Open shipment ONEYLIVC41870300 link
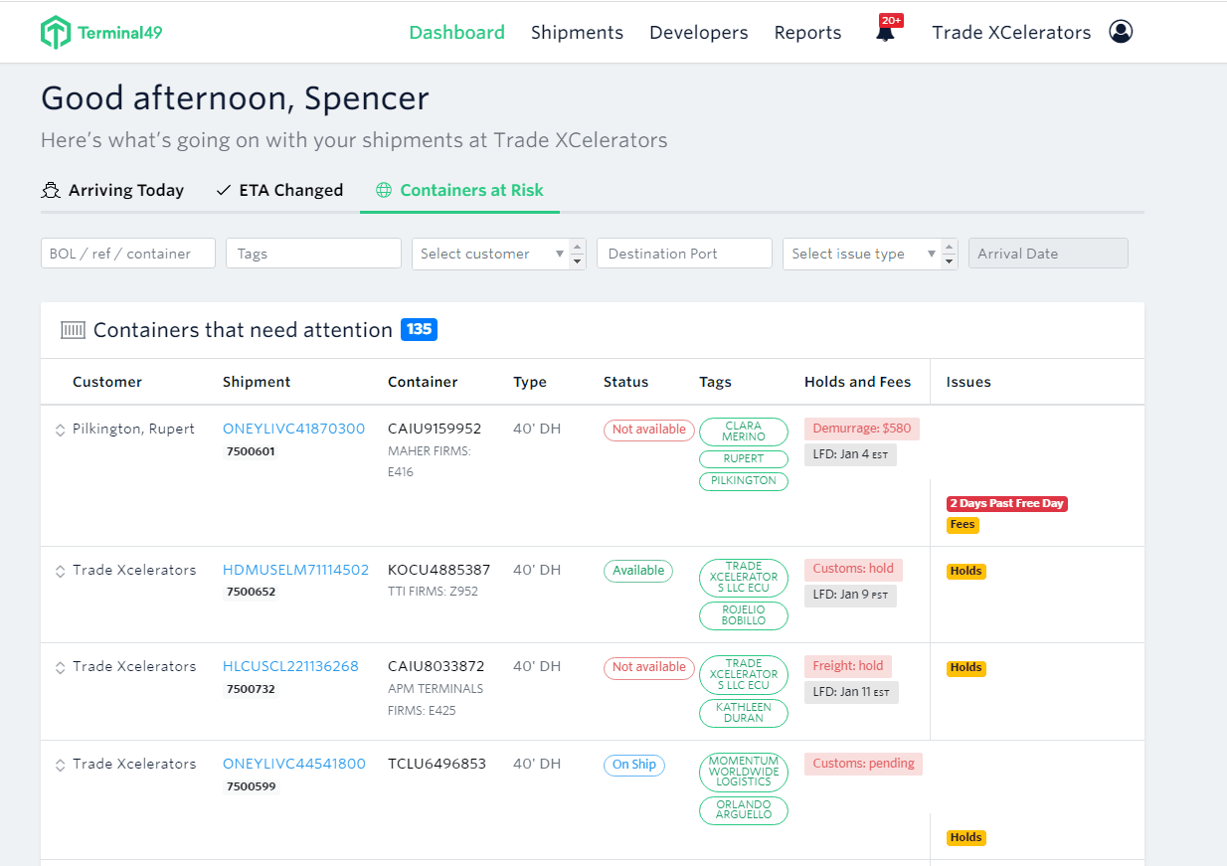The width and height of the screenshot is (1227, 866). click(293, 429)
